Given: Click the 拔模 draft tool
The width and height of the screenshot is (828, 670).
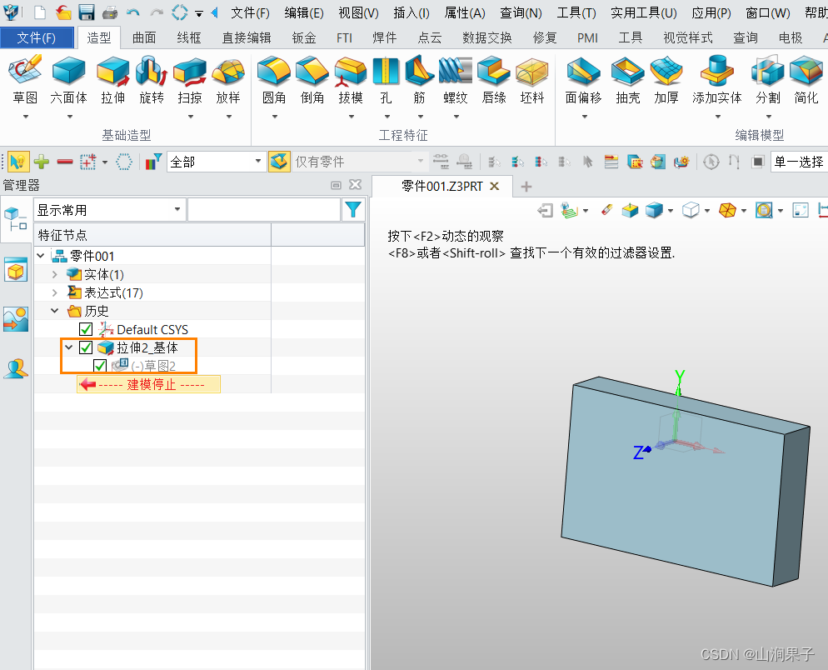Looking at the screenshot, I should 351,79.
